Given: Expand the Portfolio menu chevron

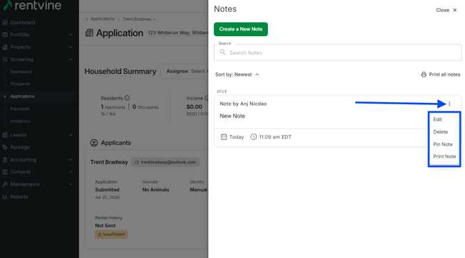Looking at the screenshot, I should (x=71, y=35).
